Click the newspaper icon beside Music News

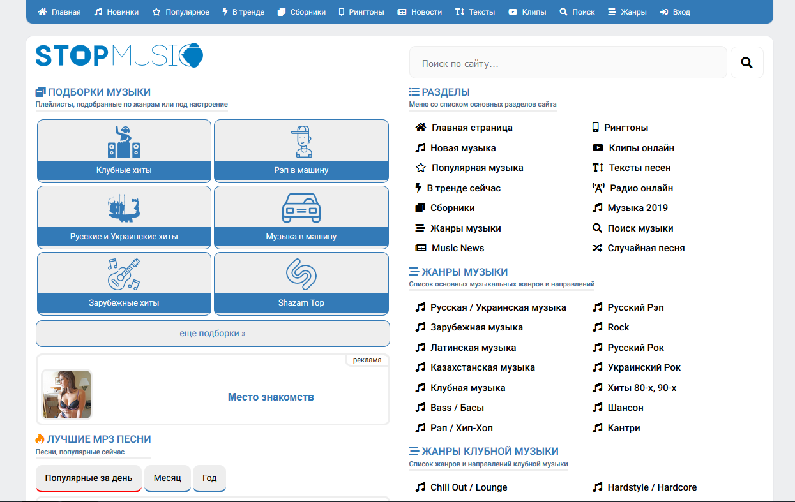click(x=421, y=248)
